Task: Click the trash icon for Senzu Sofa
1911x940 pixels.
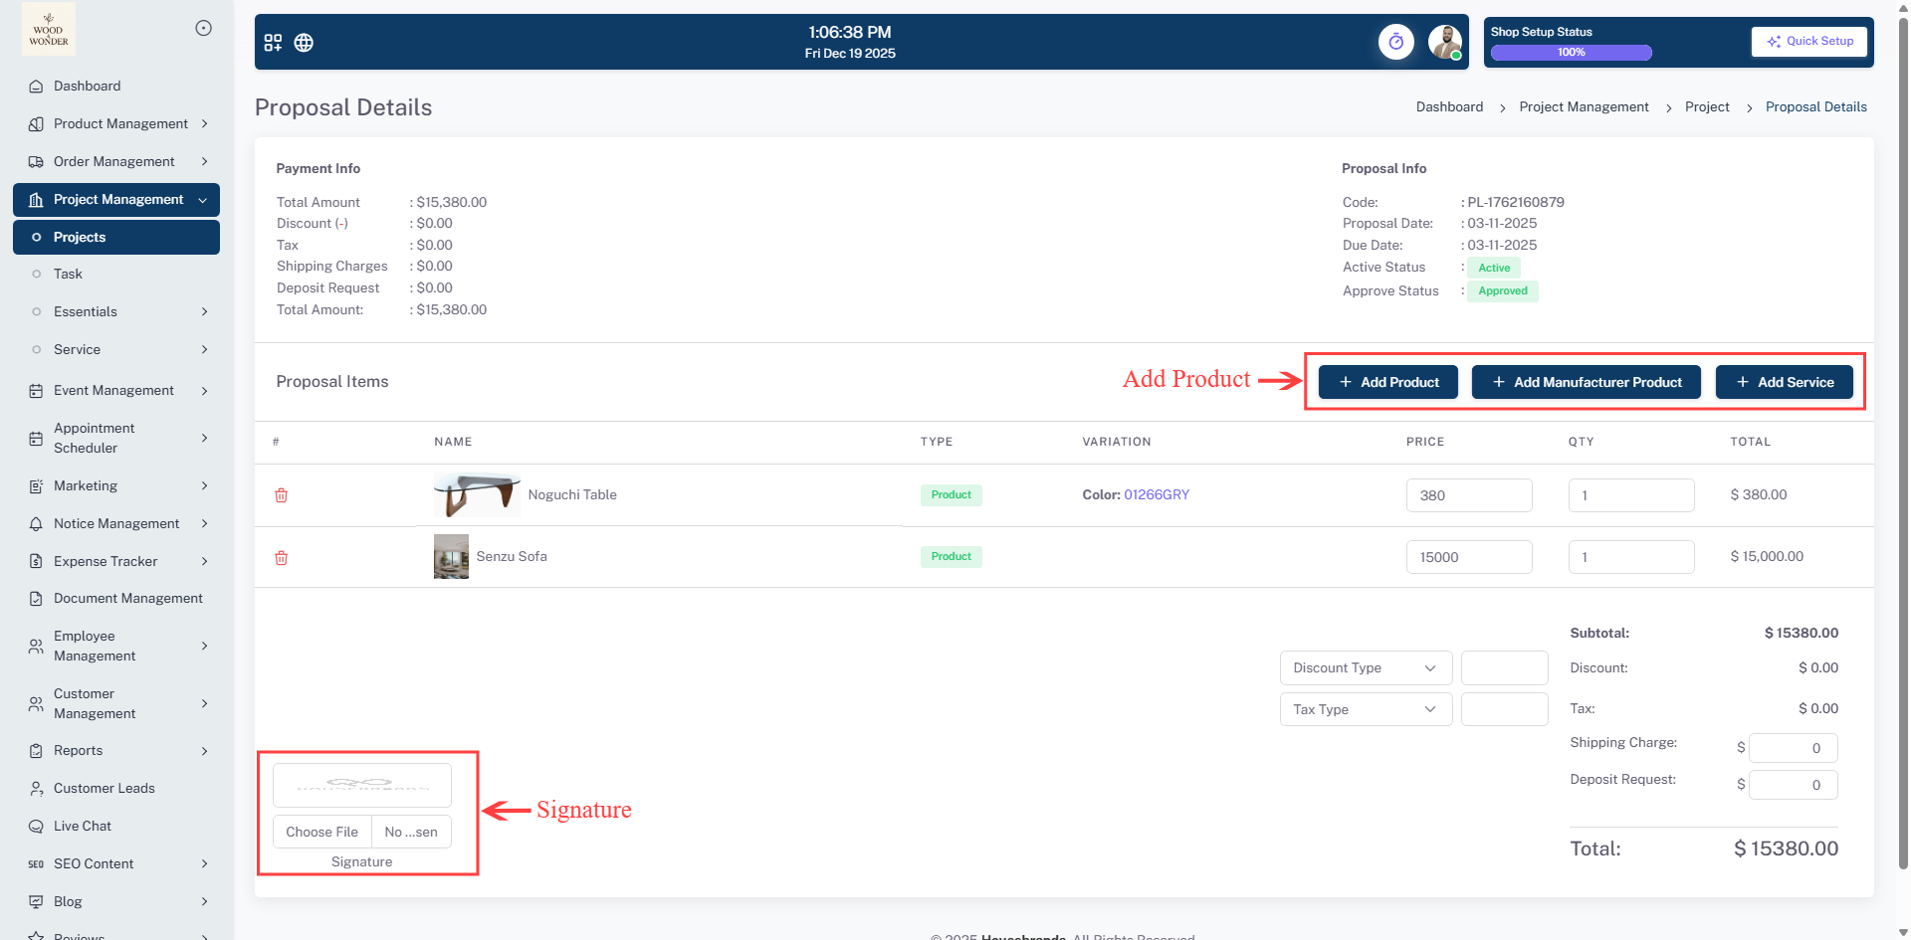Action: tap(282, 558)
